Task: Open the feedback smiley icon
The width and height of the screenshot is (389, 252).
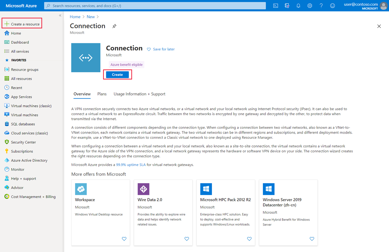Action: pyautogui.click(x=332, y=5)
